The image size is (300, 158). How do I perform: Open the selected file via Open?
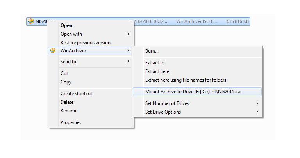[66, 25]
